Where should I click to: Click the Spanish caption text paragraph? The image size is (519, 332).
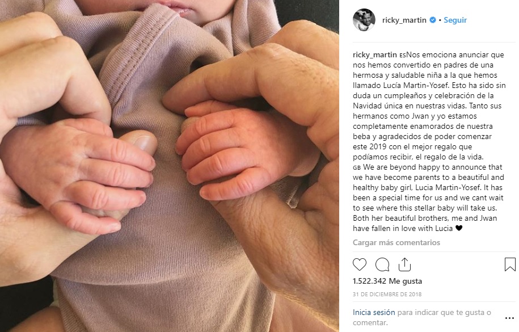tap(429, 106)
